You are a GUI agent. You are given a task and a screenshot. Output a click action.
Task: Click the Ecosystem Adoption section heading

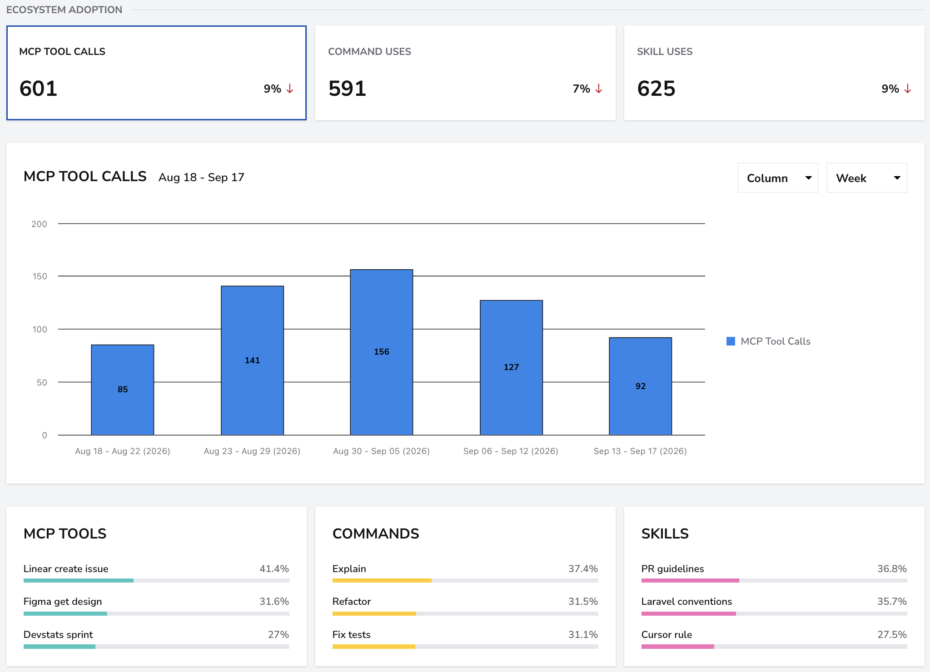64,10
